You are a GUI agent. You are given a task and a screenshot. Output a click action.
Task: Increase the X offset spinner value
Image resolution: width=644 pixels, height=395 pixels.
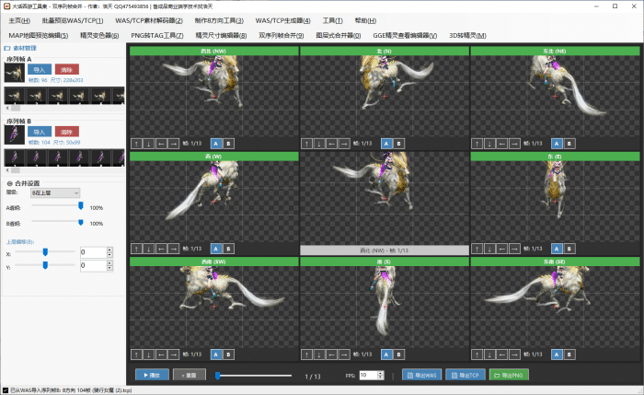(x=109, y=250)
